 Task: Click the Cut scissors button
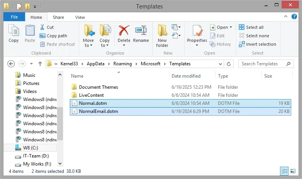point(47,27)
